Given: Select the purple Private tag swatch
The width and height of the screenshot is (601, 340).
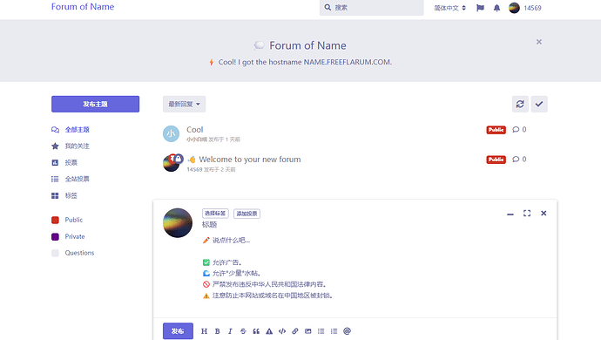Looking at the screenshot, I should pos(55,236).
